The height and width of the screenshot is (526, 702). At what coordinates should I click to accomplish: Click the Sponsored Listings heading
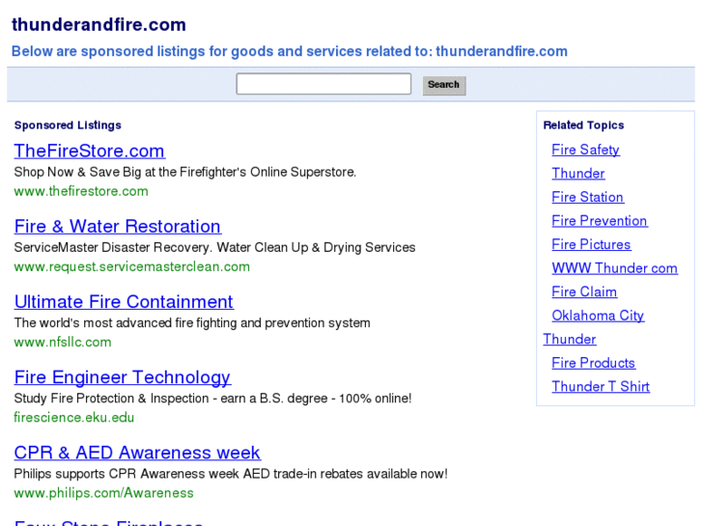coord(68,125)
